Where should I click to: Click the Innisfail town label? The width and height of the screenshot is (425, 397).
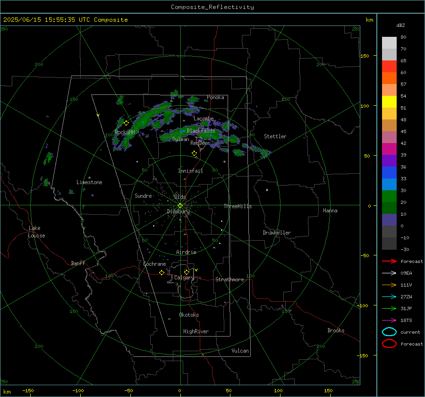tap(190, 171)
